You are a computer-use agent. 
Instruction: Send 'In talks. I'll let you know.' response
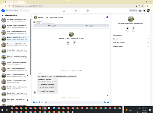[x=47, y=88]
